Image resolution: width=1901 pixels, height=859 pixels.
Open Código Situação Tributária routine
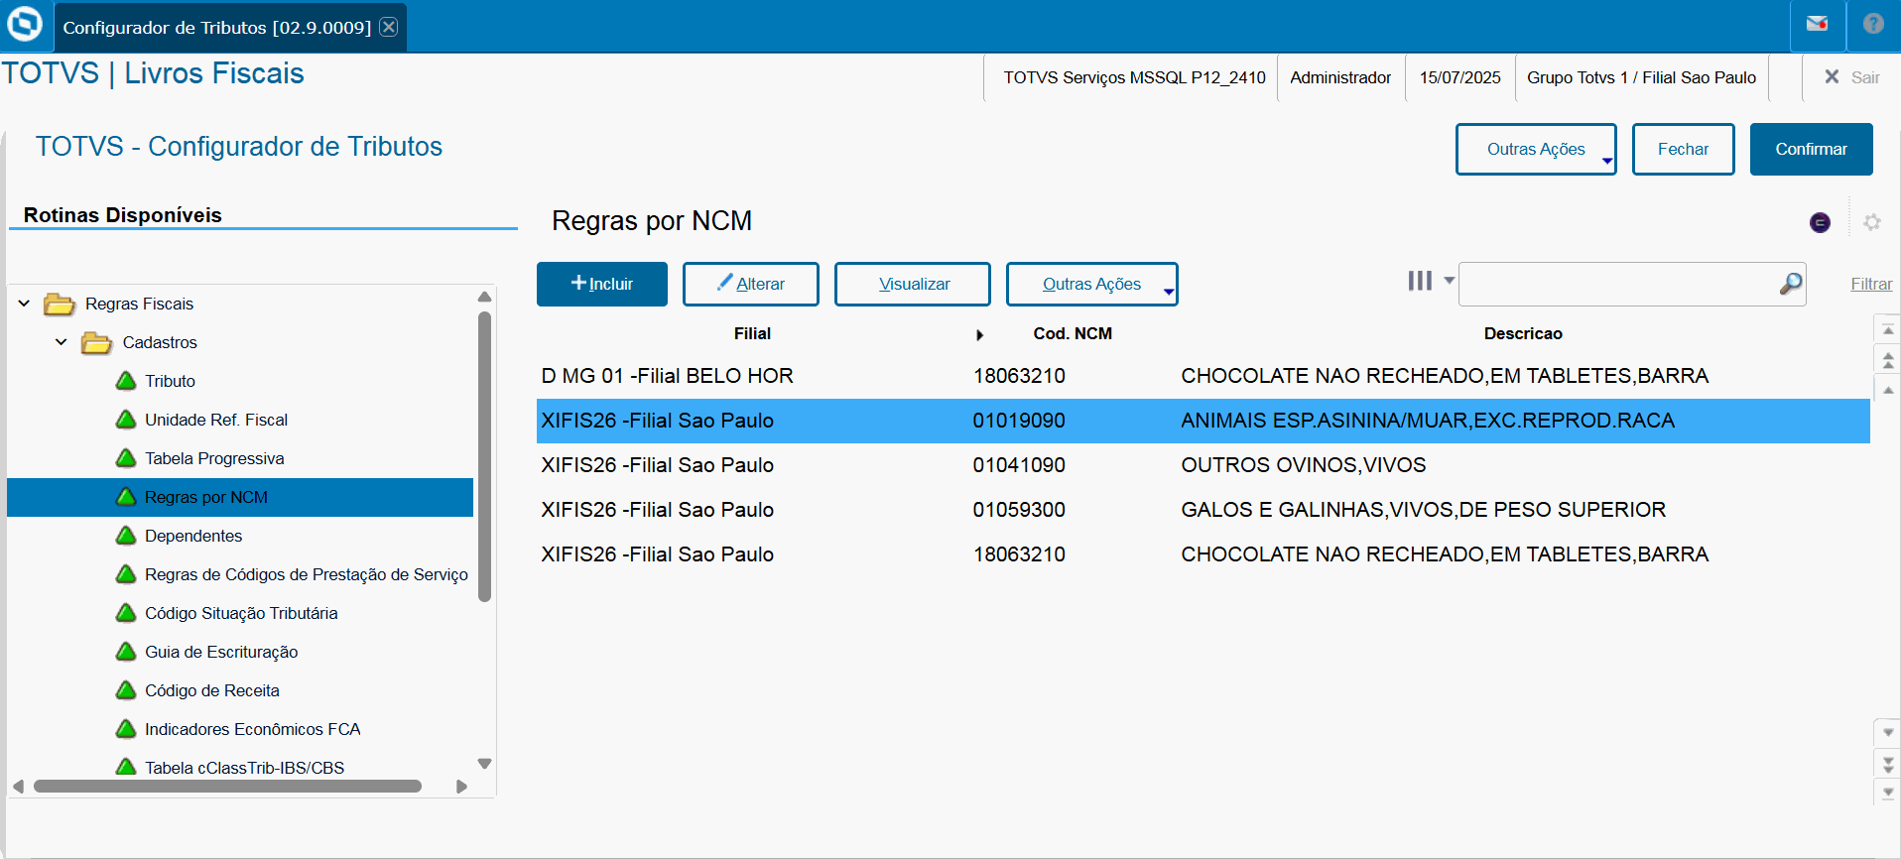241,613
